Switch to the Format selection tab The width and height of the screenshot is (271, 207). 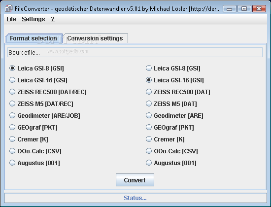pyautogui.click(x=34, y=38)
